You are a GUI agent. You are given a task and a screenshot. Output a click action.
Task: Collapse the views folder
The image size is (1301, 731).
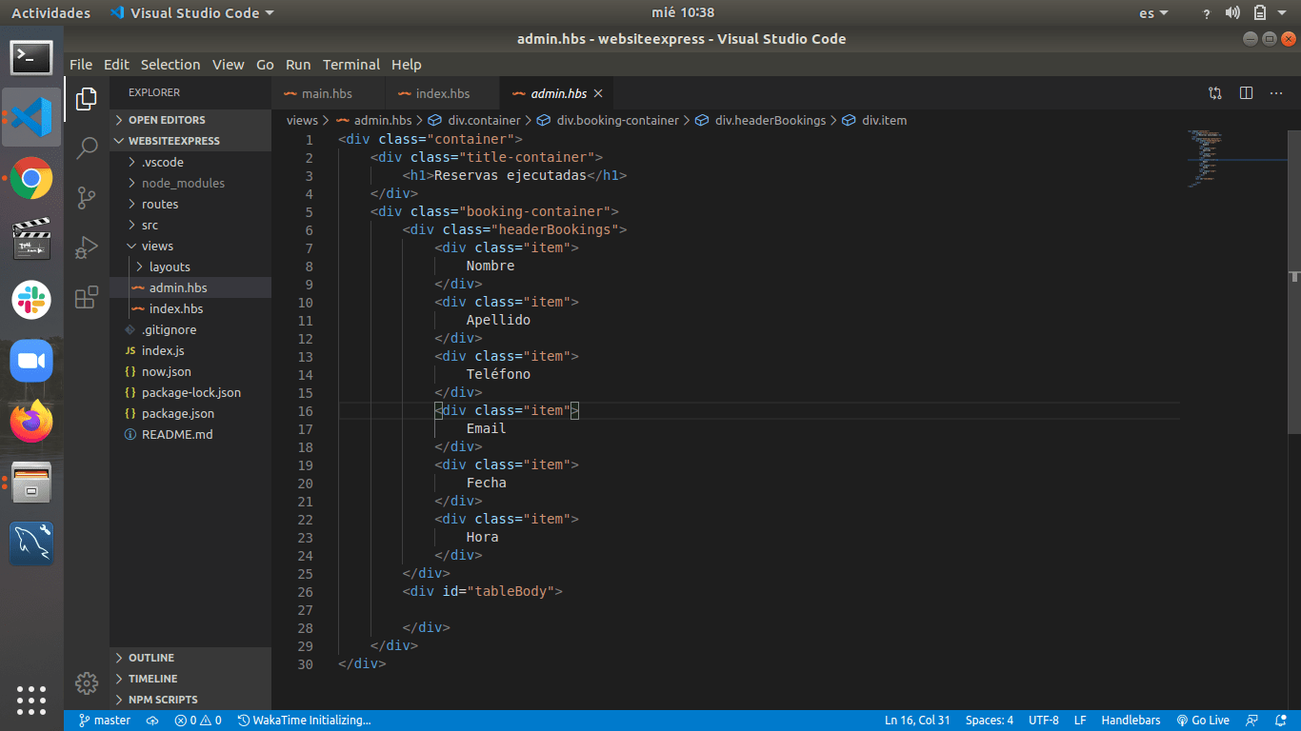(x=157, y=246)
